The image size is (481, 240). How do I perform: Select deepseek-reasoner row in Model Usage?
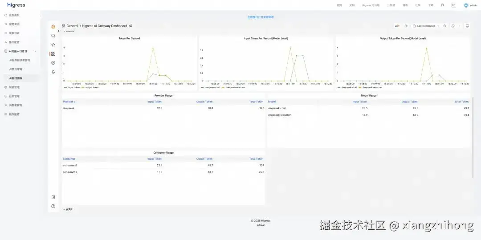pyautogui.click(x=368, y=115)
